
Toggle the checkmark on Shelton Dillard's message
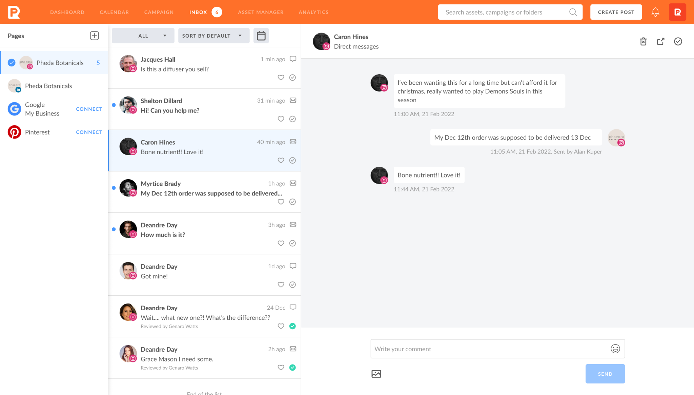click(292, 119)
